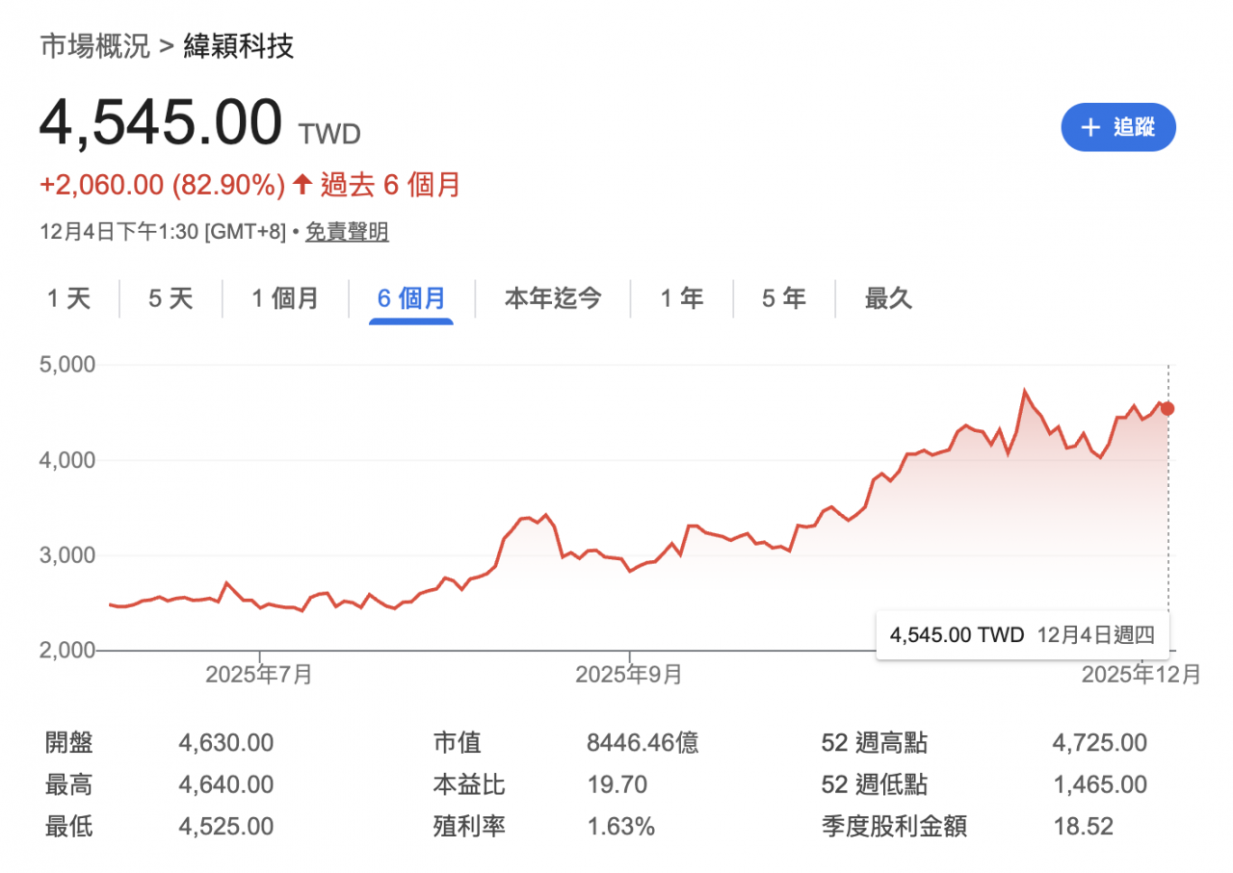Choose the 5 年 range tab

pyautogui.click(x=783, y=298)
